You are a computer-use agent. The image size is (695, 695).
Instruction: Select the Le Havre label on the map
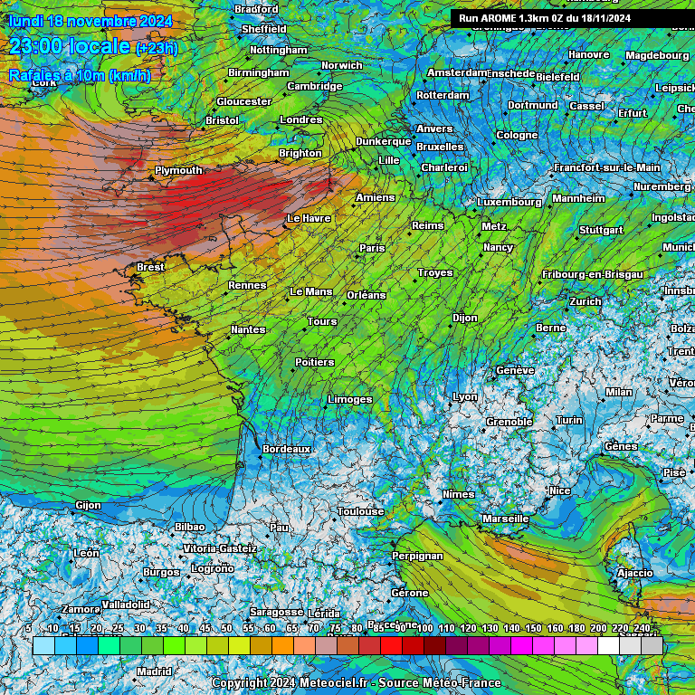(309, 219)
